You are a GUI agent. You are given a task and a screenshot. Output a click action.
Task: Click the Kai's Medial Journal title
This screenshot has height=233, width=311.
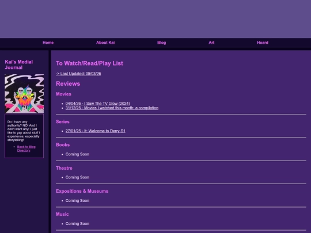click(19, 64)
